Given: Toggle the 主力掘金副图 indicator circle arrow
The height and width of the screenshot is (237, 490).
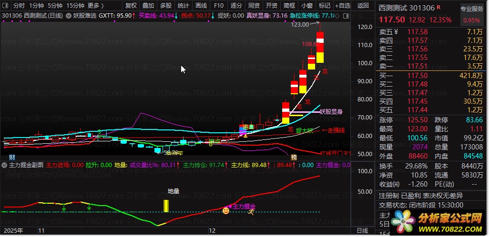Looking at the screenshot, I should 4,165.
